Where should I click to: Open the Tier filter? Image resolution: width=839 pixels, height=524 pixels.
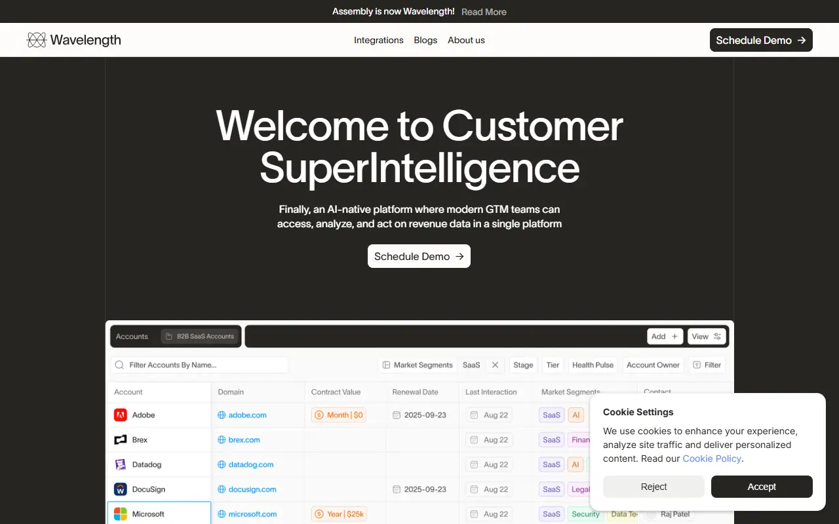pos(553,365)
